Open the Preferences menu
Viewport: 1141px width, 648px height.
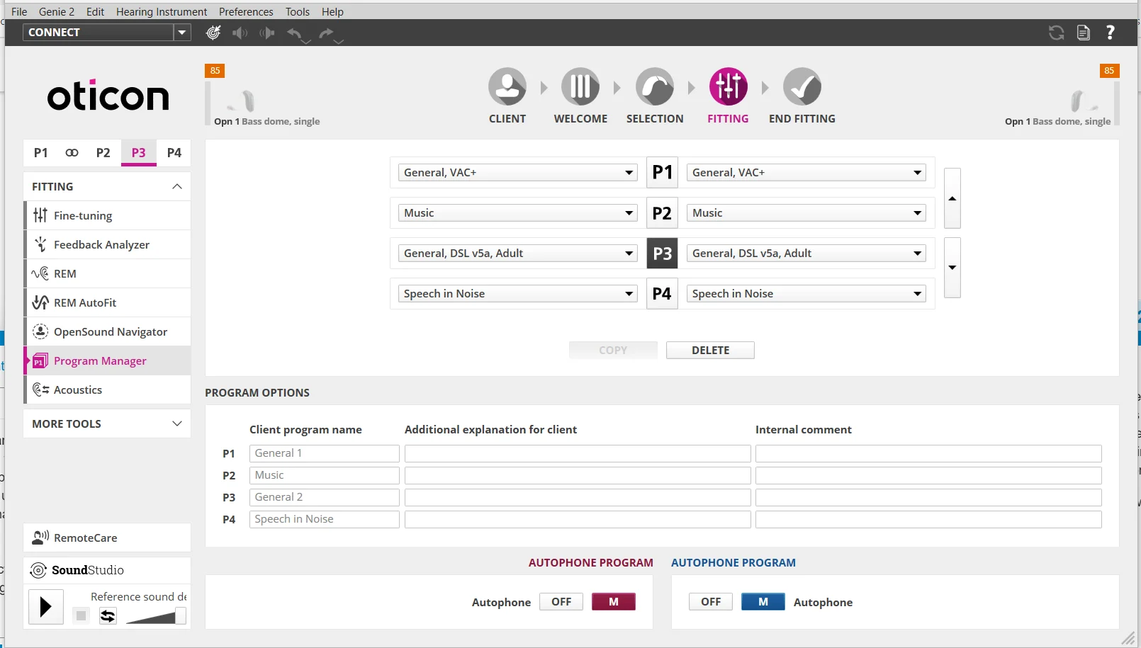point(246,11)
